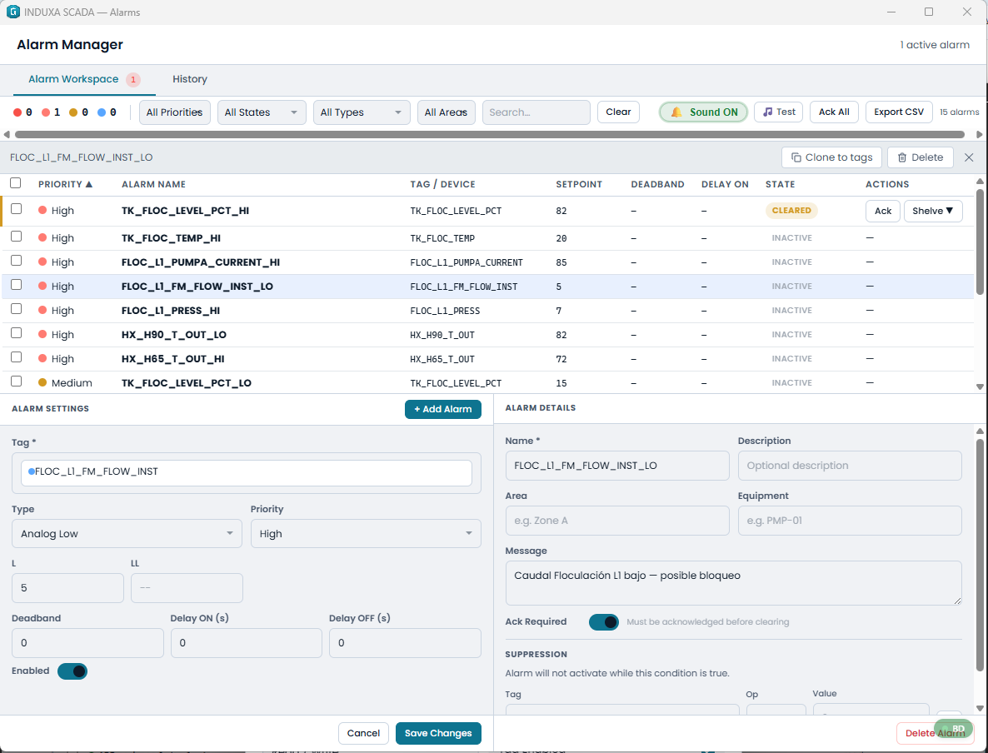Click the Alarm Details vertical scrollbar thumb
This screenshot has width=988, height=753.
(980, 555)
